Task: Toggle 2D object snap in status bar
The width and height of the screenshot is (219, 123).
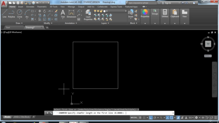Action: (x=171, y=118)
